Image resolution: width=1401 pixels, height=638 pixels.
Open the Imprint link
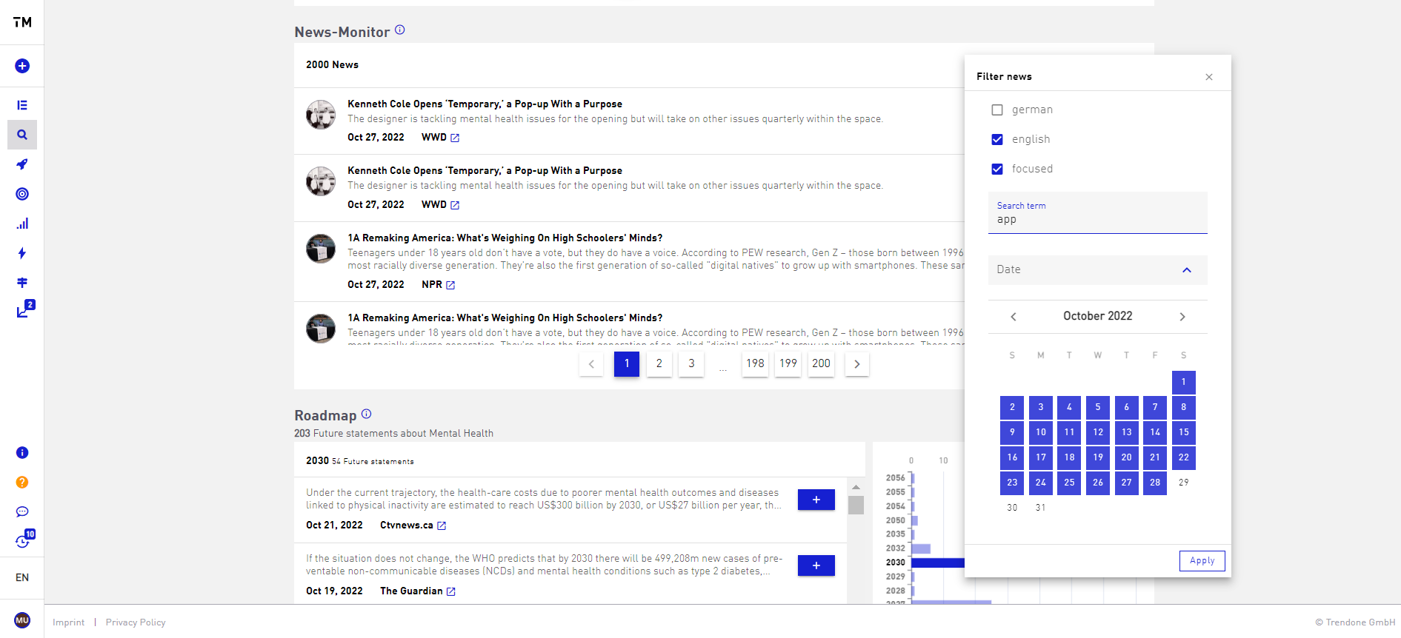pos(69,622)
